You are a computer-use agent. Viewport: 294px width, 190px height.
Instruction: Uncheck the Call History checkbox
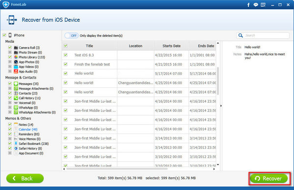[x=10, y=98]
